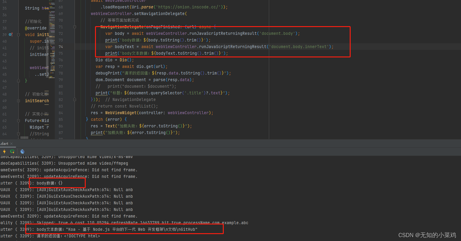Click 'debugPrint' call on line 78
This screenshot has width=461, height=241.
tap(108, 73)
